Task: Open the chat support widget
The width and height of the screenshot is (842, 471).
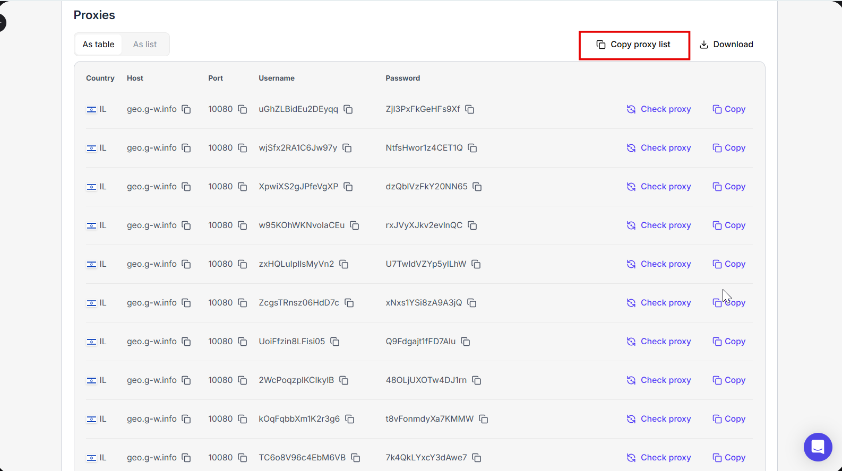Action: pos(818,447)
